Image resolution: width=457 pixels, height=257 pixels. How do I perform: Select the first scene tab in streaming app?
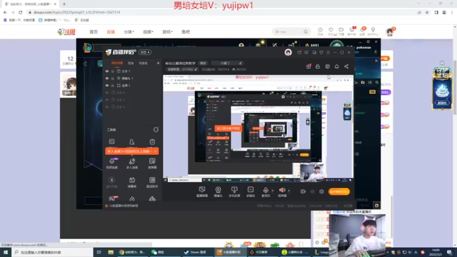point(117,63)
